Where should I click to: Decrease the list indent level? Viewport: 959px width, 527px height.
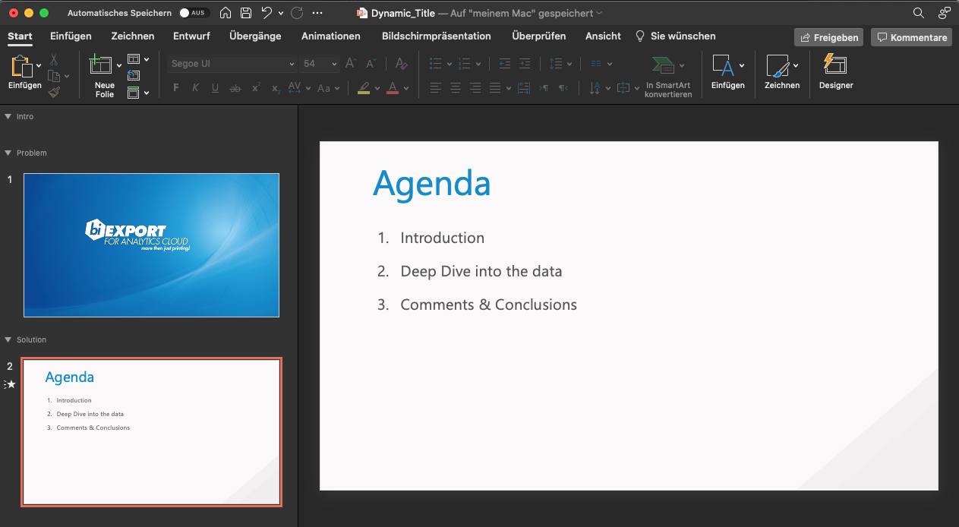(x=505, y=64)
